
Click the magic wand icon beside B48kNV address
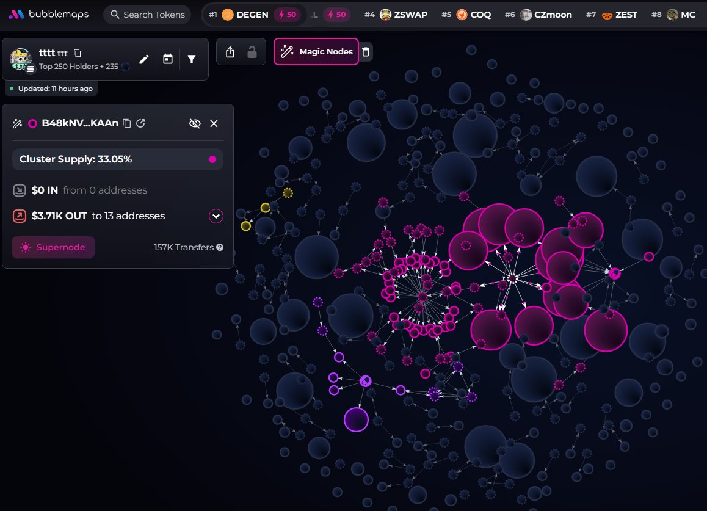[x=18, y=123]
